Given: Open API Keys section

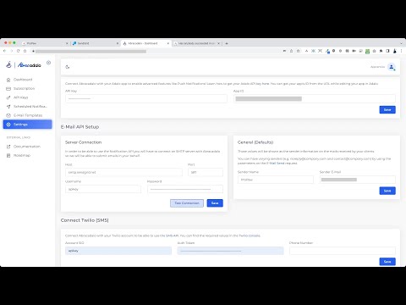Looking at the screenshot, I should 27,97.
